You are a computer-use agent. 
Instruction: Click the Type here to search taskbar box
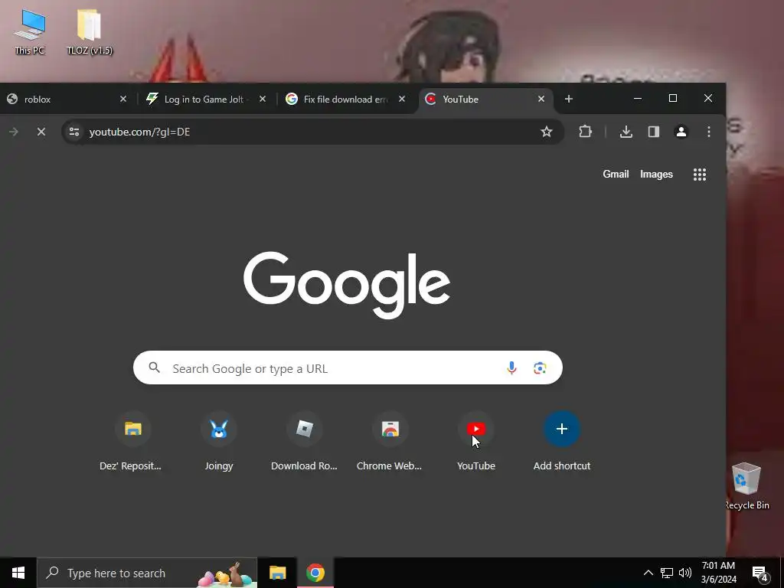(147, 573)
